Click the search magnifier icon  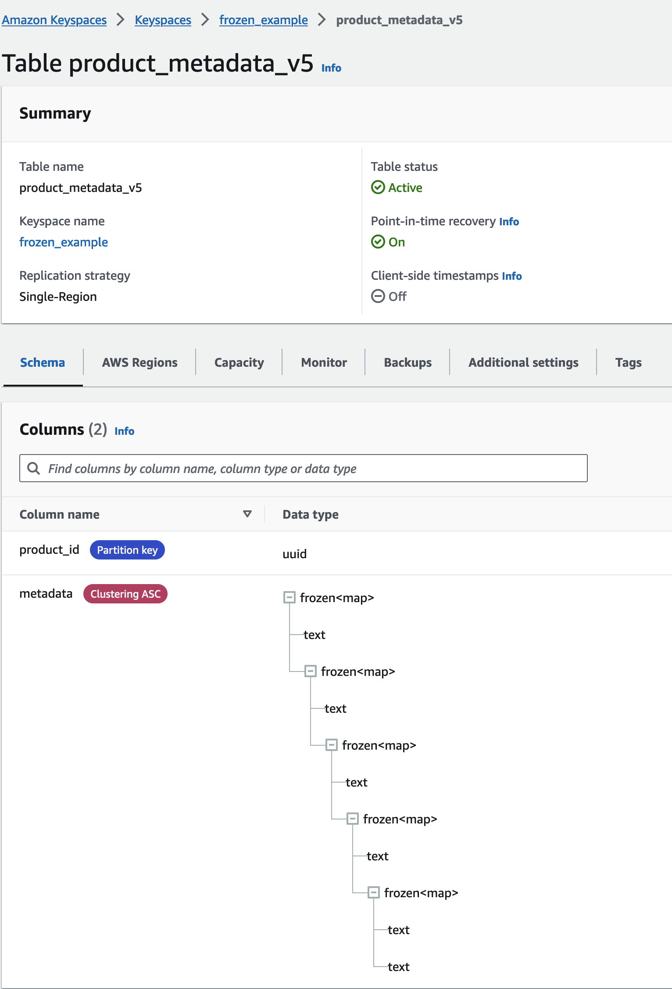[x=34, y=469]
